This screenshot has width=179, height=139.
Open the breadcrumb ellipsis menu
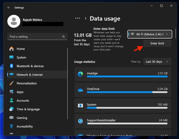[77, 18]
